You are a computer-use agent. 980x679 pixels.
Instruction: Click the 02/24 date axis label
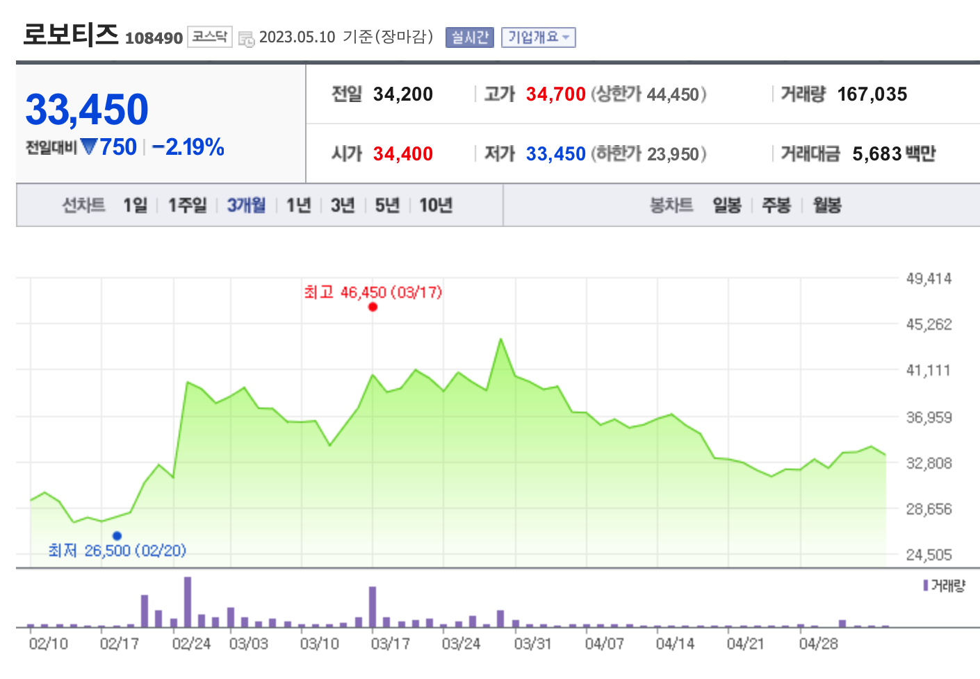coord(191,644)
